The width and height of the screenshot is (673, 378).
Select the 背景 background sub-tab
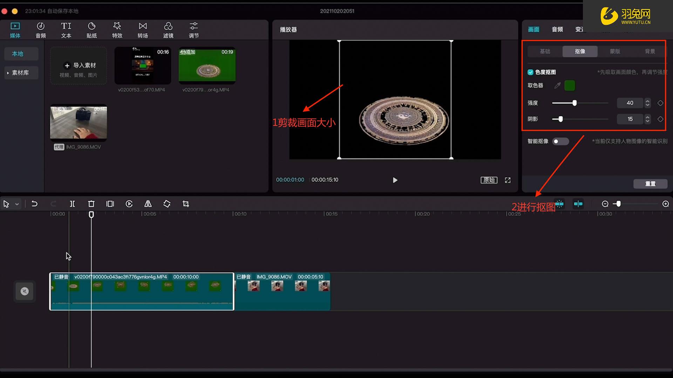[x=650, y=51]
